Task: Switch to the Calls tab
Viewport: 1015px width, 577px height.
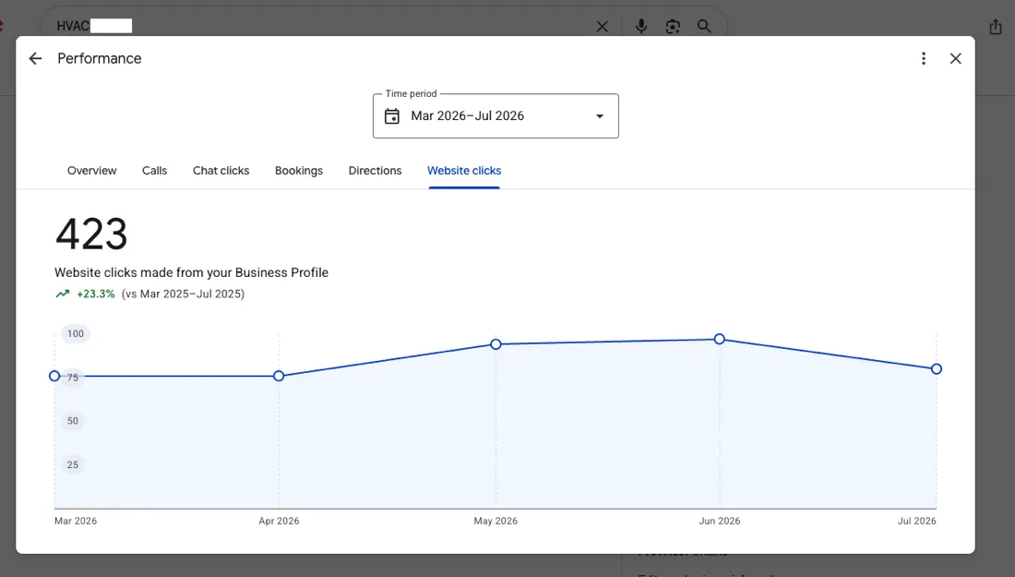Action: 155,170
